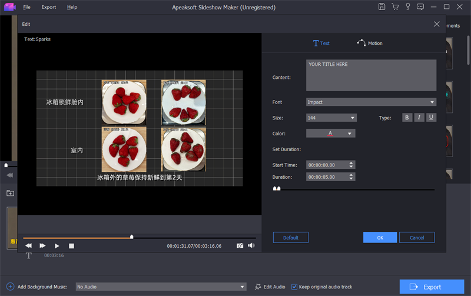Click the text color A swatch

(x=330, y=134)
